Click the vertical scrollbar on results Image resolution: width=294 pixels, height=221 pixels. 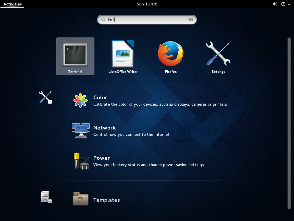[x=289, y=123]
